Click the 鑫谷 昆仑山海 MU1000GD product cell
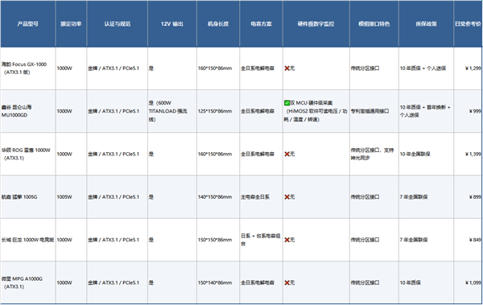Viewport: 483px width, 305px height. 28,111
